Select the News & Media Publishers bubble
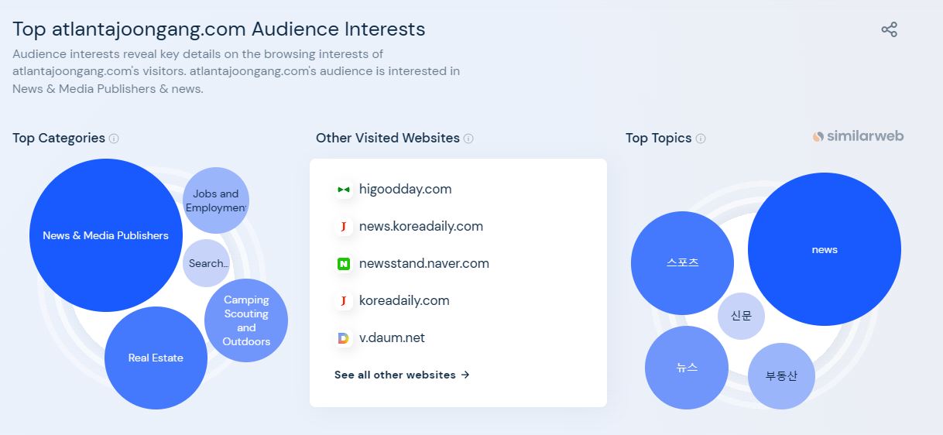The image size is (943, 435). [106, 235]
